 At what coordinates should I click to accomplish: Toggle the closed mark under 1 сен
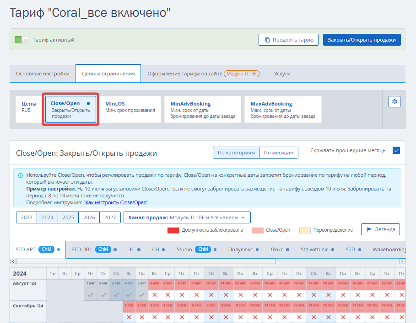pos(129,317)
